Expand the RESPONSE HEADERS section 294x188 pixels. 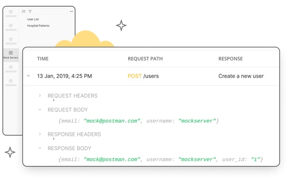40,134
